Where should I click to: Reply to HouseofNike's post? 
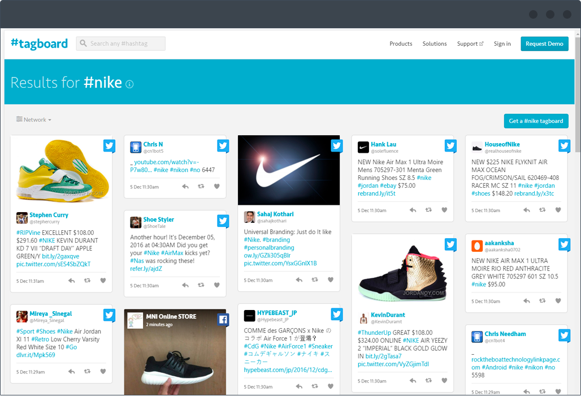coord(527,210)
